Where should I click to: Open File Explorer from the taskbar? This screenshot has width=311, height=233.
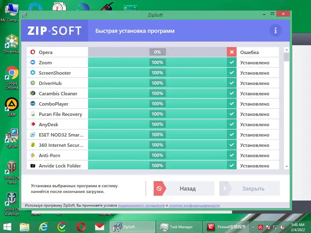(25, 227)
